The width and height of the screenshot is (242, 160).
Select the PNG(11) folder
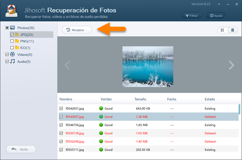click(27, 41)
